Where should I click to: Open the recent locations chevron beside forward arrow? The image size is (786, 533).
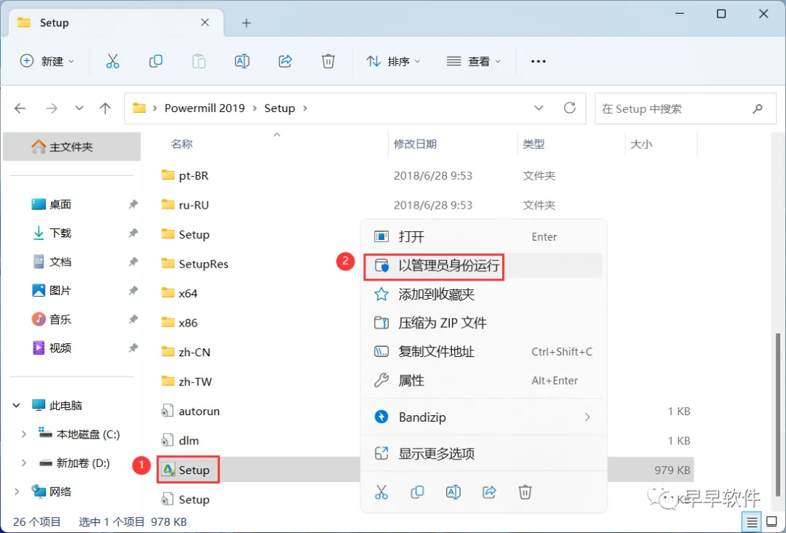(x=79, y=108)
